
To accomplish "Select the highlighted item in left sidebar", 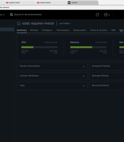I will [x=7, y=29].
